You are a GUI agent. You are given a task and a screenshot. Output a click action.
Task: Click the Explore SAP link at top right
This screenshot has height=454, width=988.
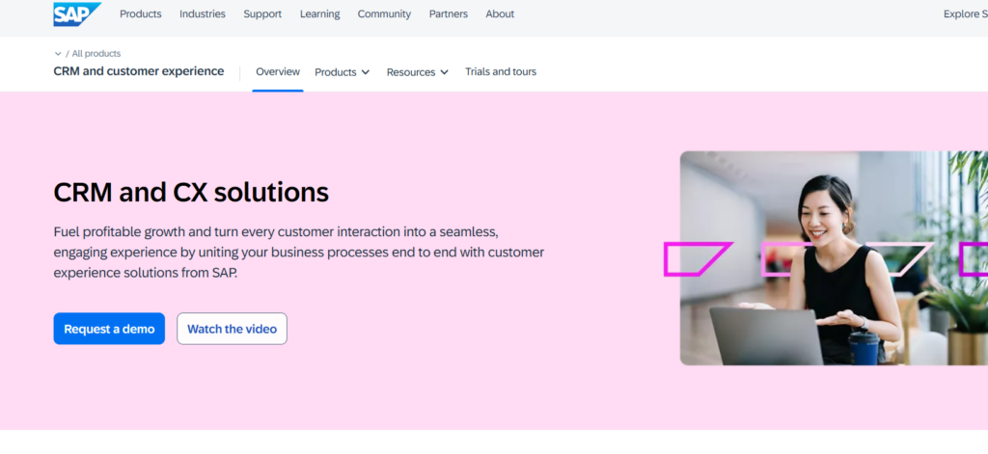[965, 14]
